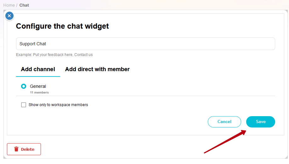Click the Show only to workspace members label

click(x=58, y=105)
